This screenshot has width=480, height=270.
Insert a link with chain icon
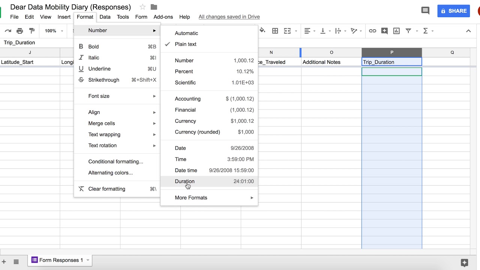pyautogui.click(x=372, y=31)
